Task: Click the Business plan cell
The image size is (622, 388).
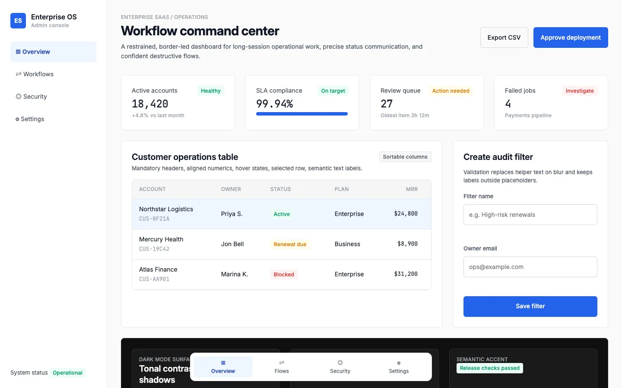Action: coord(347,244)
